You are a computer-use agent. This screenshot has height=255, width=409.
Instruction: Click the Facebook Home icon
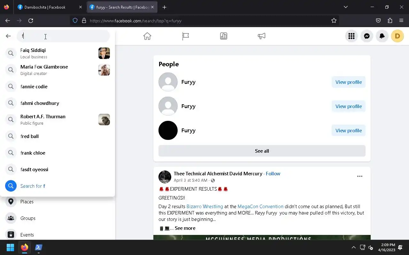pos(147,36)
